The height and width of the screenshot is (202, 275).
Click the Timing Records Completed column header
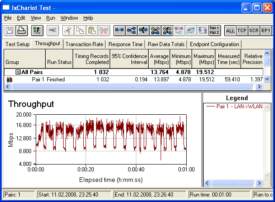92,59
